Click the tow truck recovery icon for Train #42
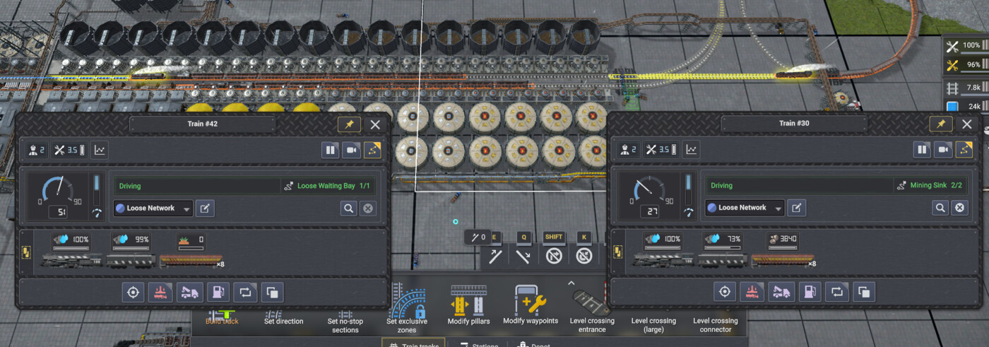Image resolution: width=989 pixels, height=347 pixels. (x=190, y=291)
